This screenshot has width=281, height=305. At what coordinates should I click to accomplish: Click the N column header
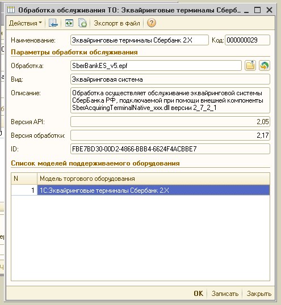(24, 179)
